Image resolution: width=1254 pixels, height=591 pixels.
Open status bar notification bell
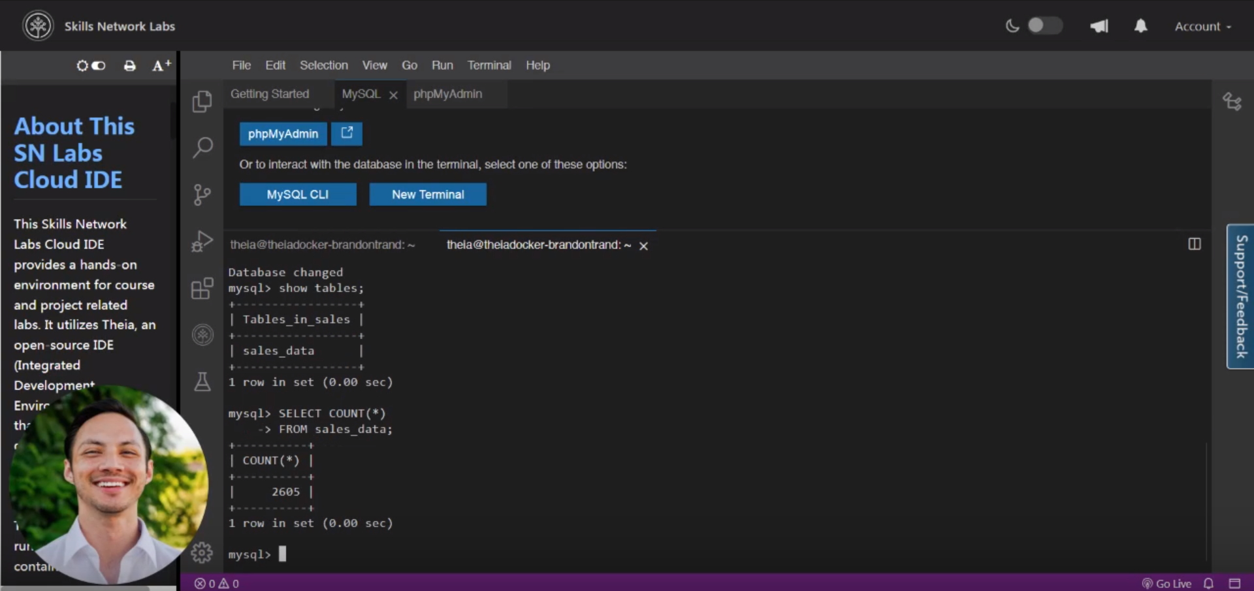(1208, 583)
